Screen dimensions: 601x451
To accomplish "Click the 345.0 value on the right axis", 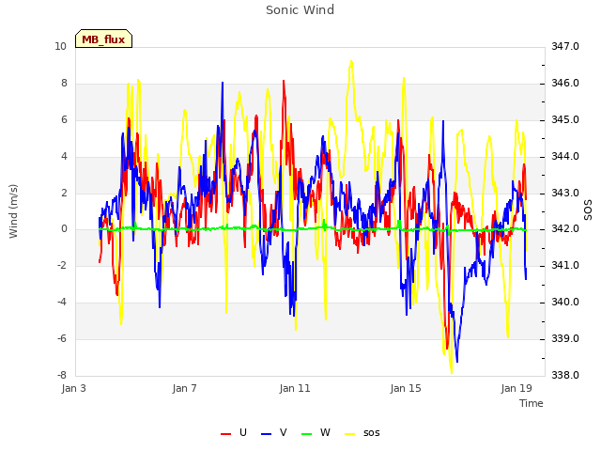I will coord(565,119).
